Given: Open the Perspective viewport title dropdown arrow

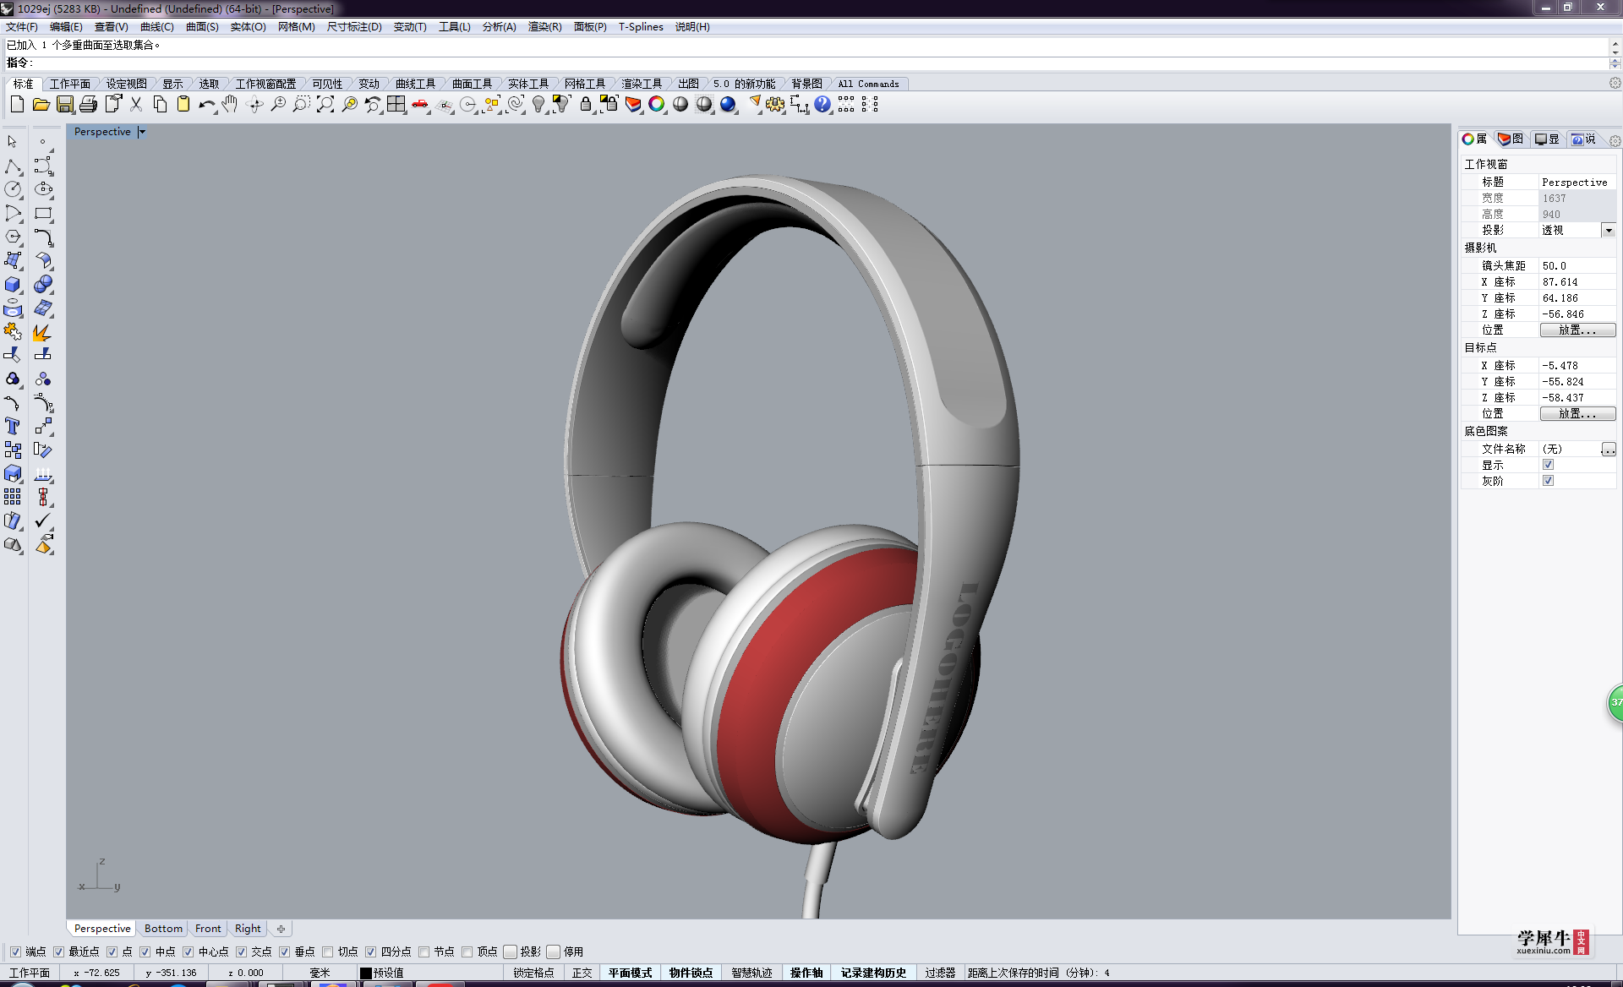Looking at the screenshot, I should (142, 132).
